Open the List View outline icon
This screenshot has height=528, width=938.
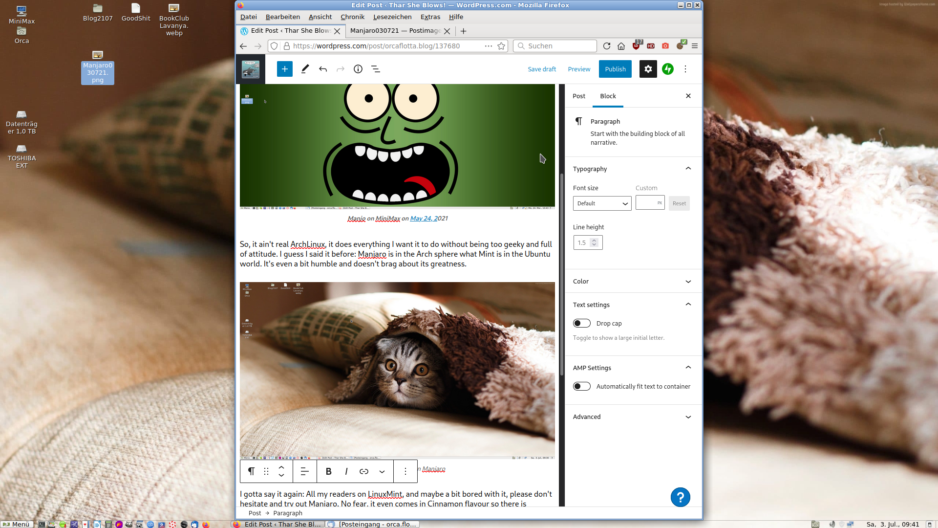(x=376, y=69)
